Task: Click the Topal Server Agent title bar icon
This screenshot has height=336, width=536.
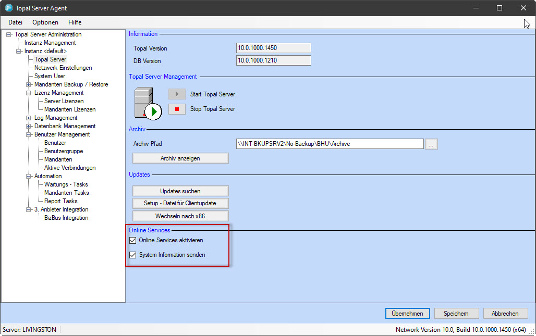Action: (9, 8)
